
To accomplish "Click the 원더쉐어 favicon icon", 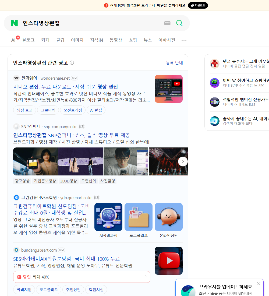I will [16, 78].
